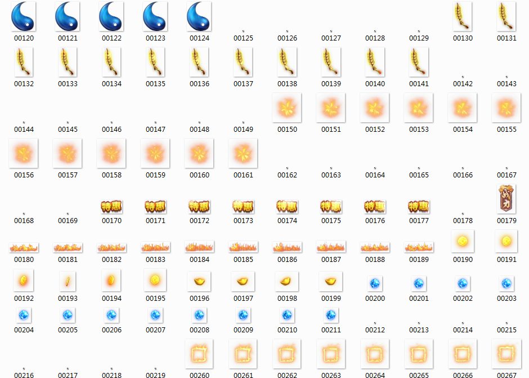Select golden feather thumbnail 00130
This screenshot has height=378, width=529.
coord(463,16)
